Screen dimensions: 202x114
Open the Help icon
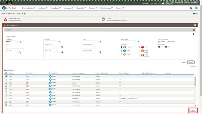pos(194,13)
